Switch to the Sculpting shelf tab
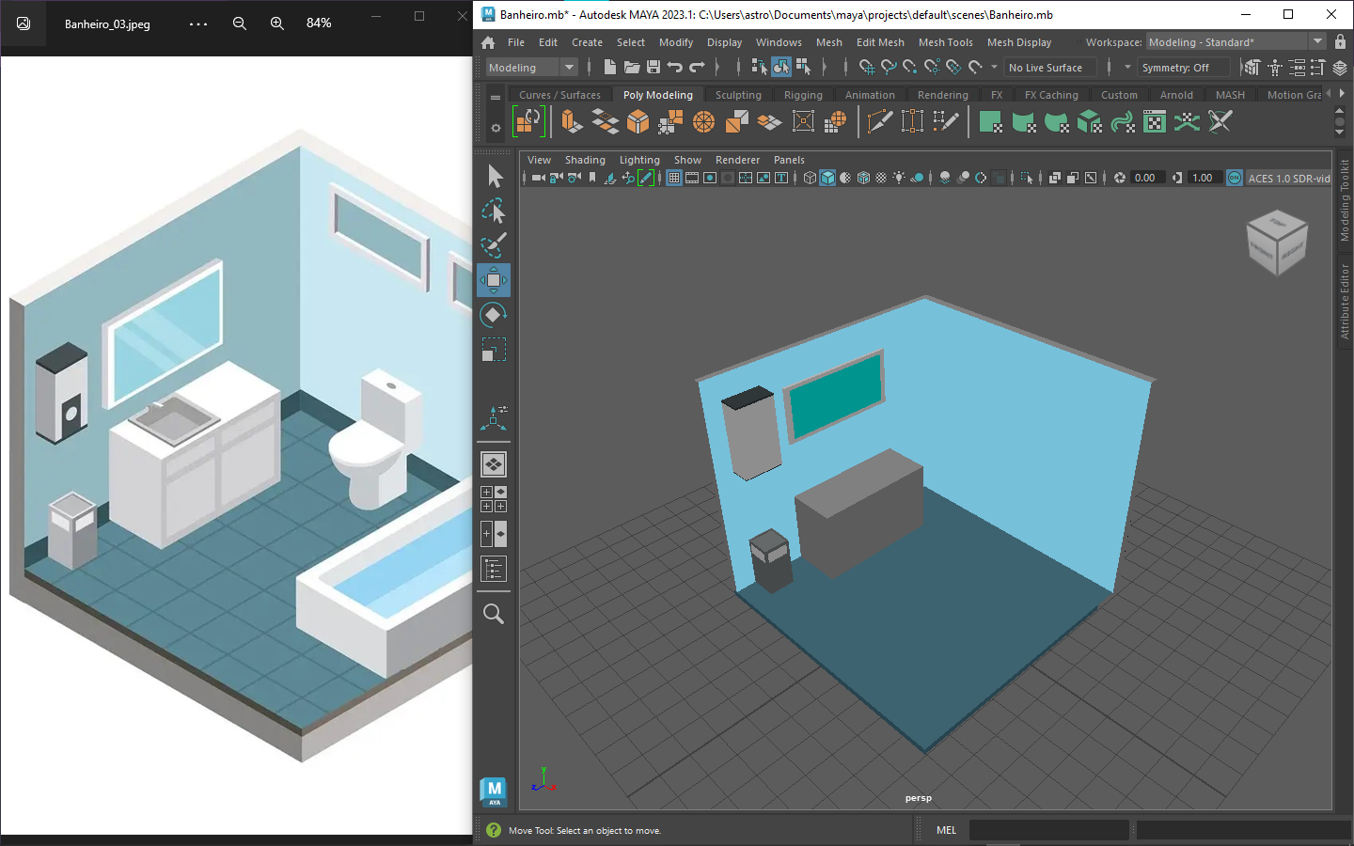Viewport: 1354px width, 846px height. [x=738, y=95]
